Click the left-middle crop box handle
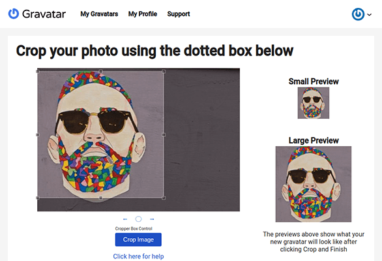The height and width of the screenshot is (261, 382). coord(38,134)
